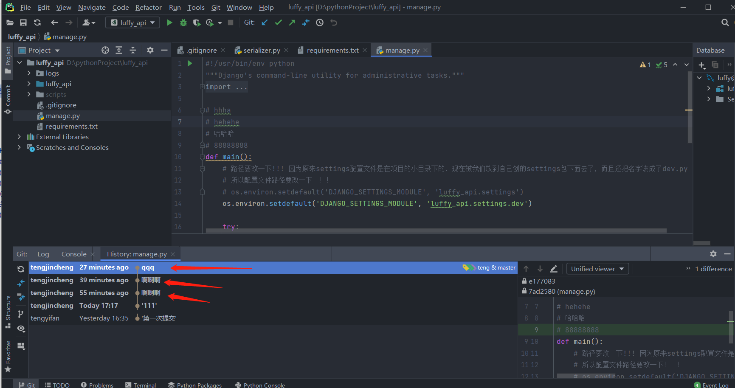The image size is (735, 388).
Task: Open the Python Packages tool window
Action: click(195, 385)
